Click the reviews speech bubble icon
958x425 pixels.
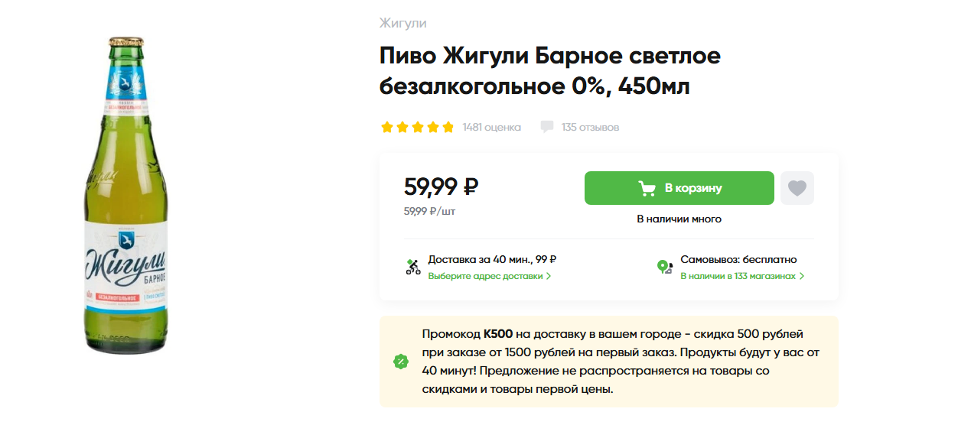tap(546, 127)
